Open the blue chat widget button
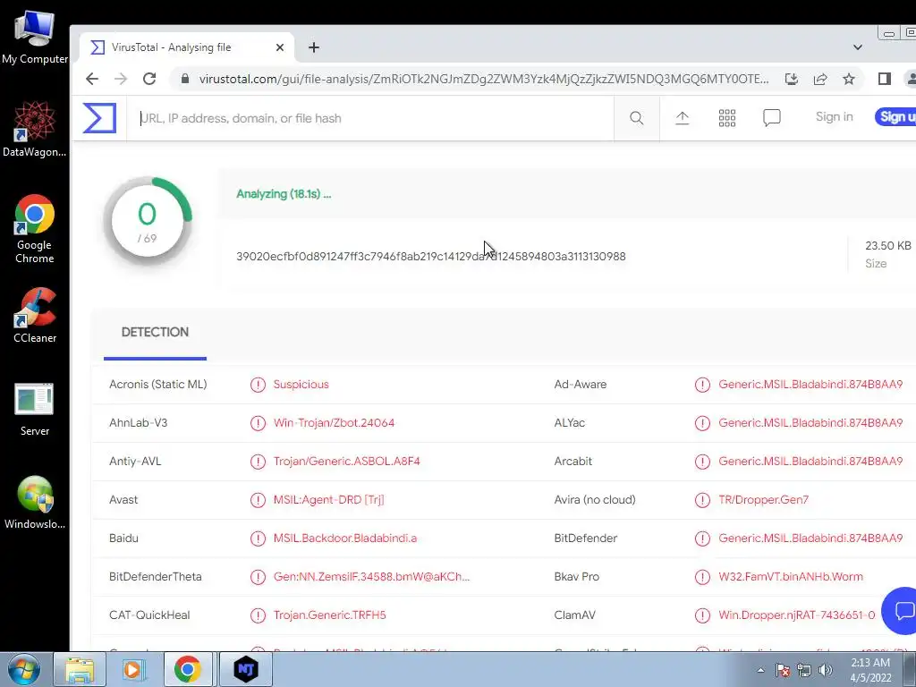The height and width of the screenshot is (687, 916). click(900, 610)
